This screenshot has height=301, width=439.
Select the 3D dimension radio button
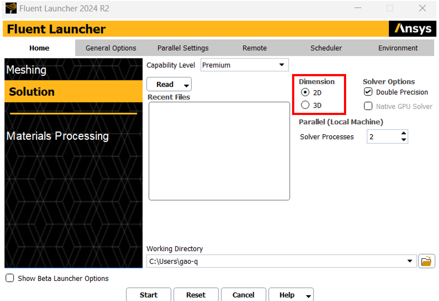305,105
